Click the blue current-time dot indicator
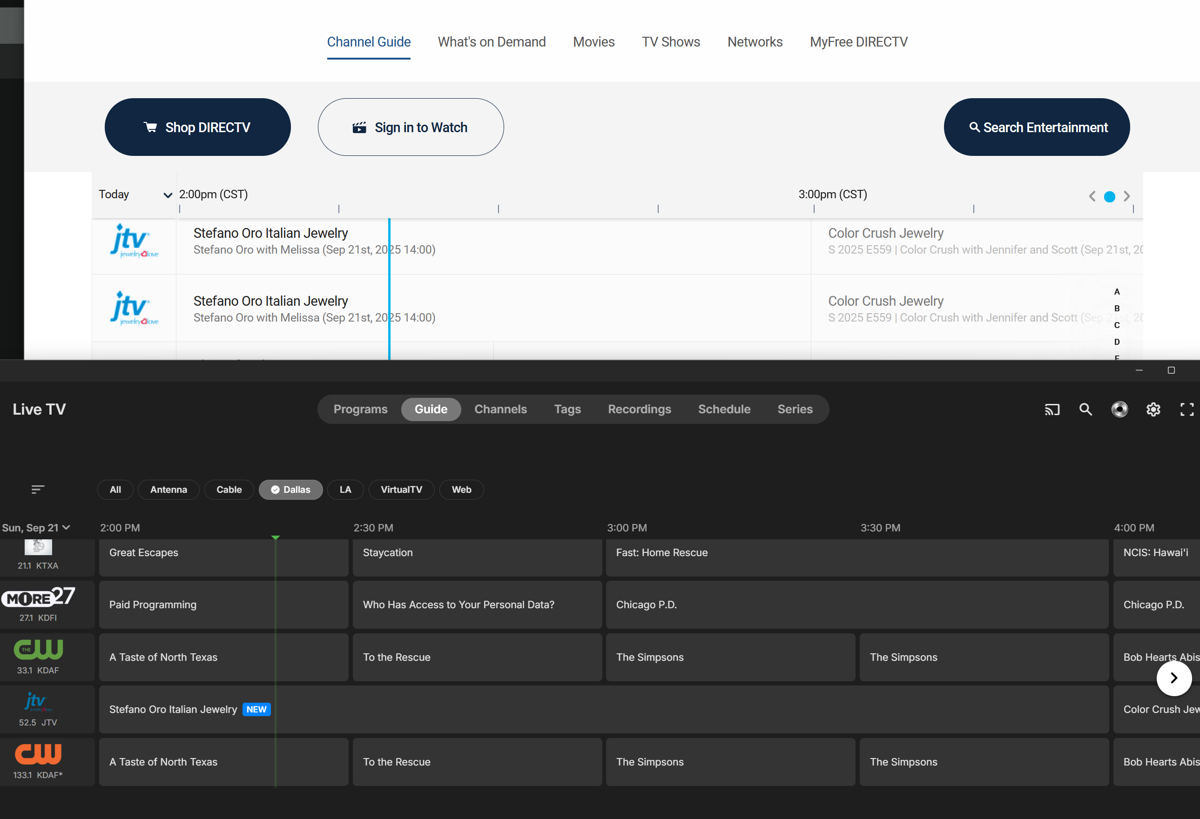The width and height of the screenshot is (1200, 819). pos(1109,197)
